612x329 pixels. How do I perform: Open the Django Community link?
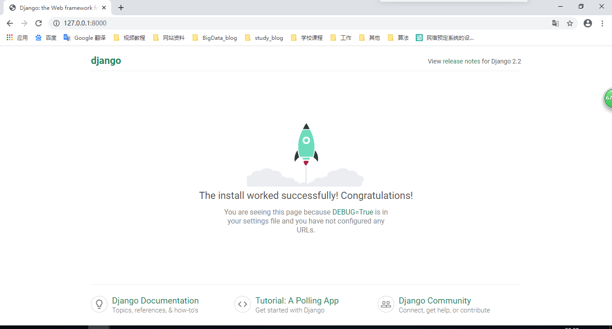point(435,301)
